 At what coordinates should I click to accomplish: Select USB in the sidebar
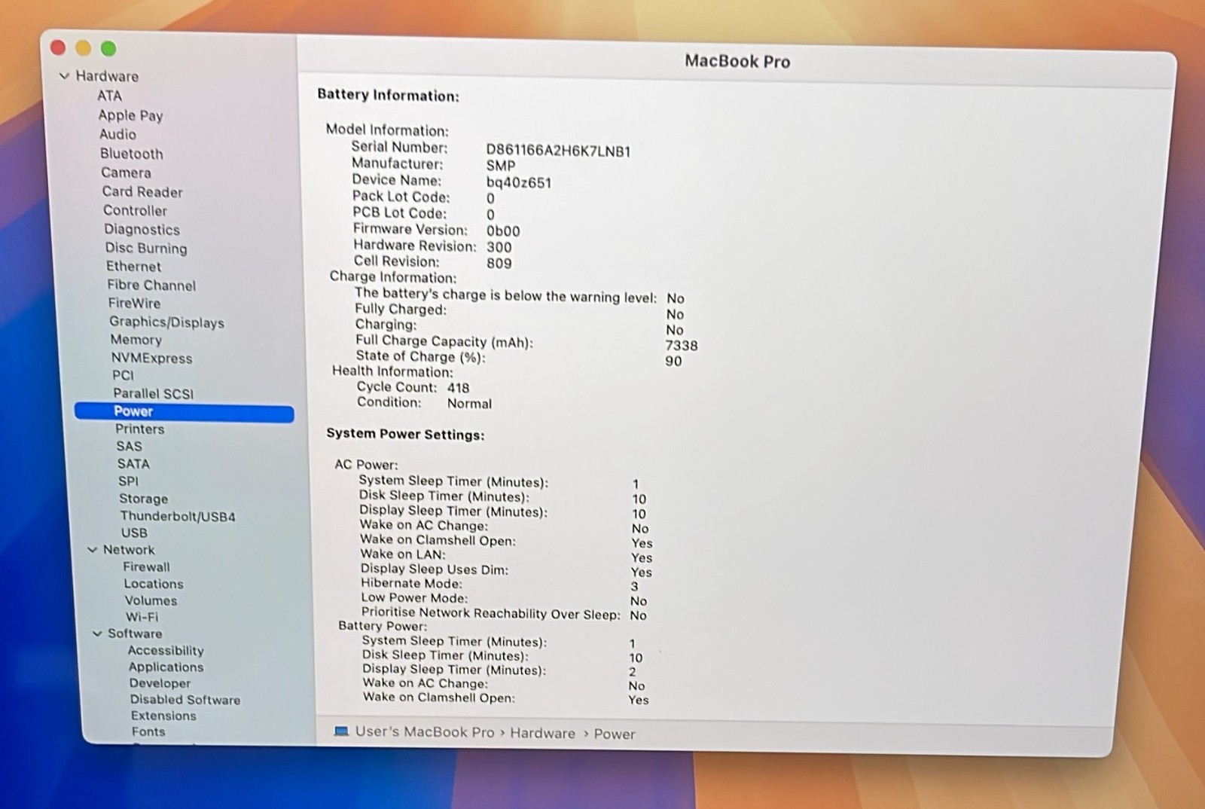tap(135, 533)
